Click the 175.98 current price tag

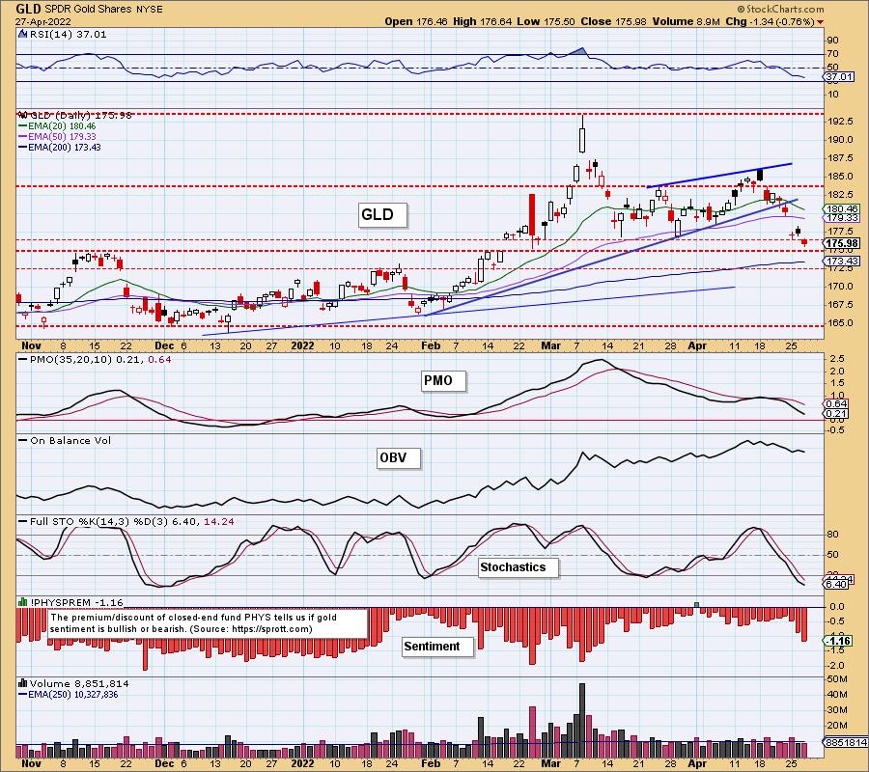pyautogui.click(x=841, y=244)
